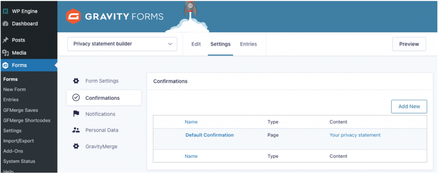Switch to the Edit tab

point(196,44)
